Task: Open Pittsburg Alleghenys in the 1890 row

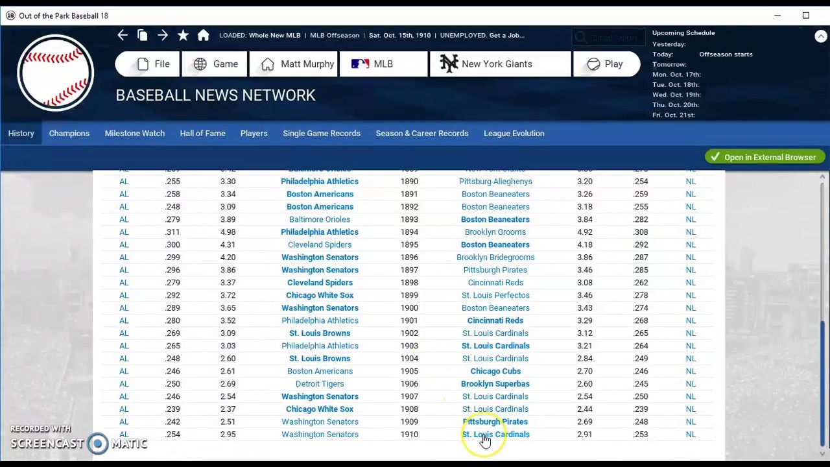Action: [495, 182]
